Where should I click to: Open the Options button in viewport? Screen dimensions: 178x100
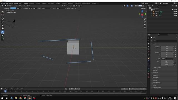click(x=144, y=8)
